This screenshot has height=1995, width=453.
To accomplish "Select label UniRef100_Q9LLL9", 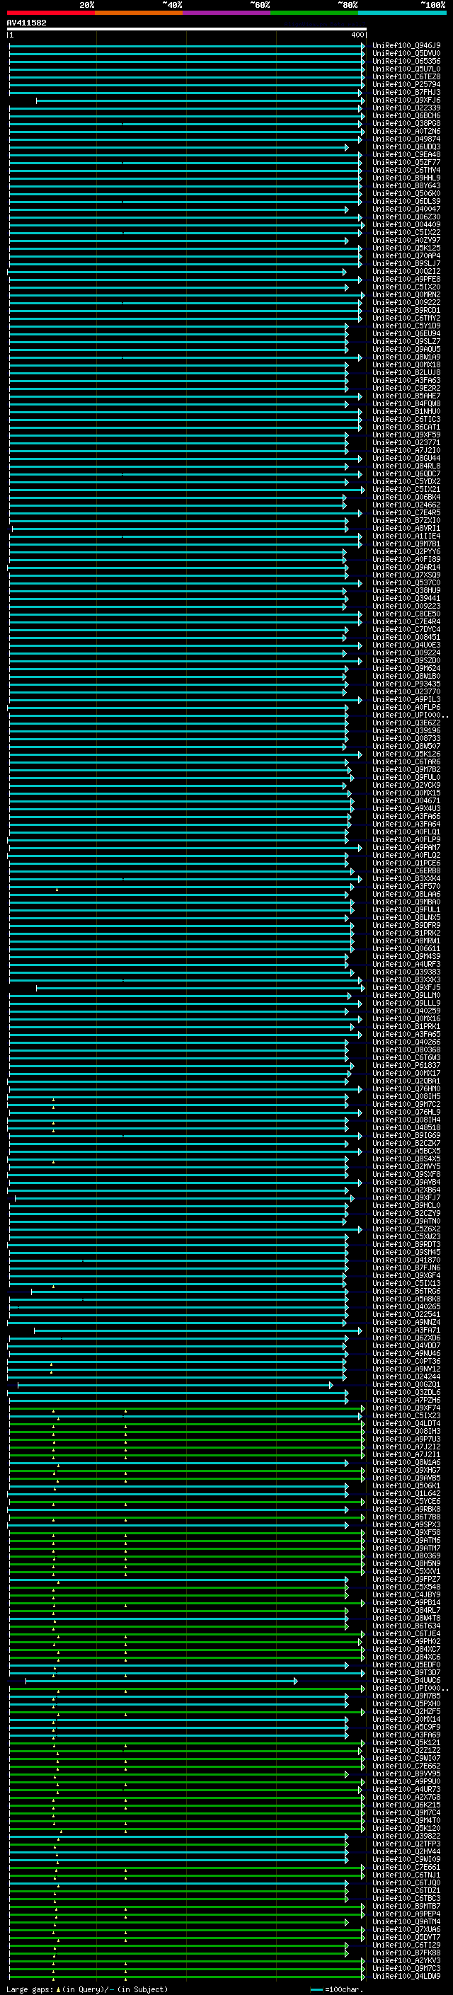I will pyautogui.click(x=406, y=1003).
